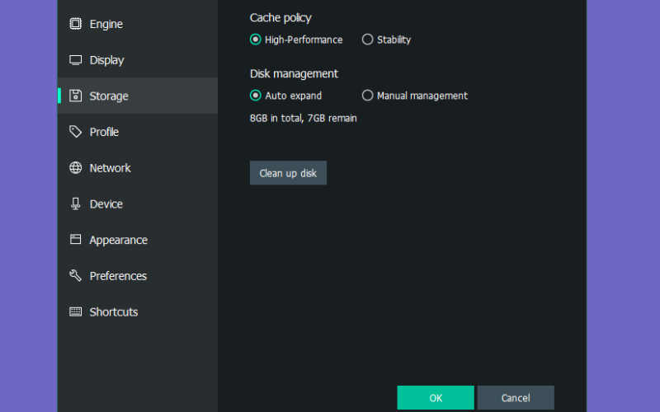Click the Cancel button
Viewport: 660px width, 412px height.
click(516, 398)
